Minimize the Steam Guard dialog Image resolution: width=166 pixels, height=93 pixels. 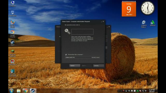pos(101,22)
